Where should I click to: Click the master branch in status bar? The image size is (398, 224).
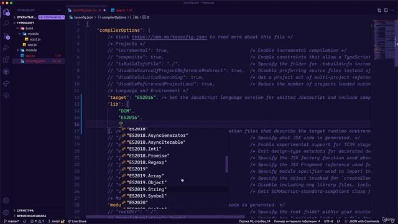[x=11, y=222]
